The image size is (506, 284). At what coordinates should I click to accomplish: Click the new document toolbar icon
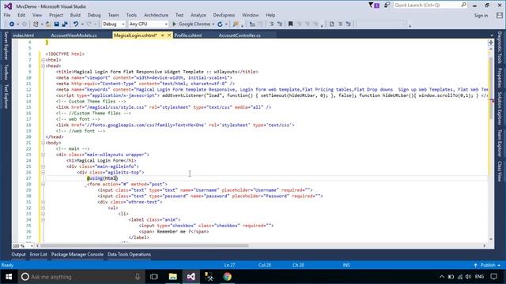(x=332, y=24)
